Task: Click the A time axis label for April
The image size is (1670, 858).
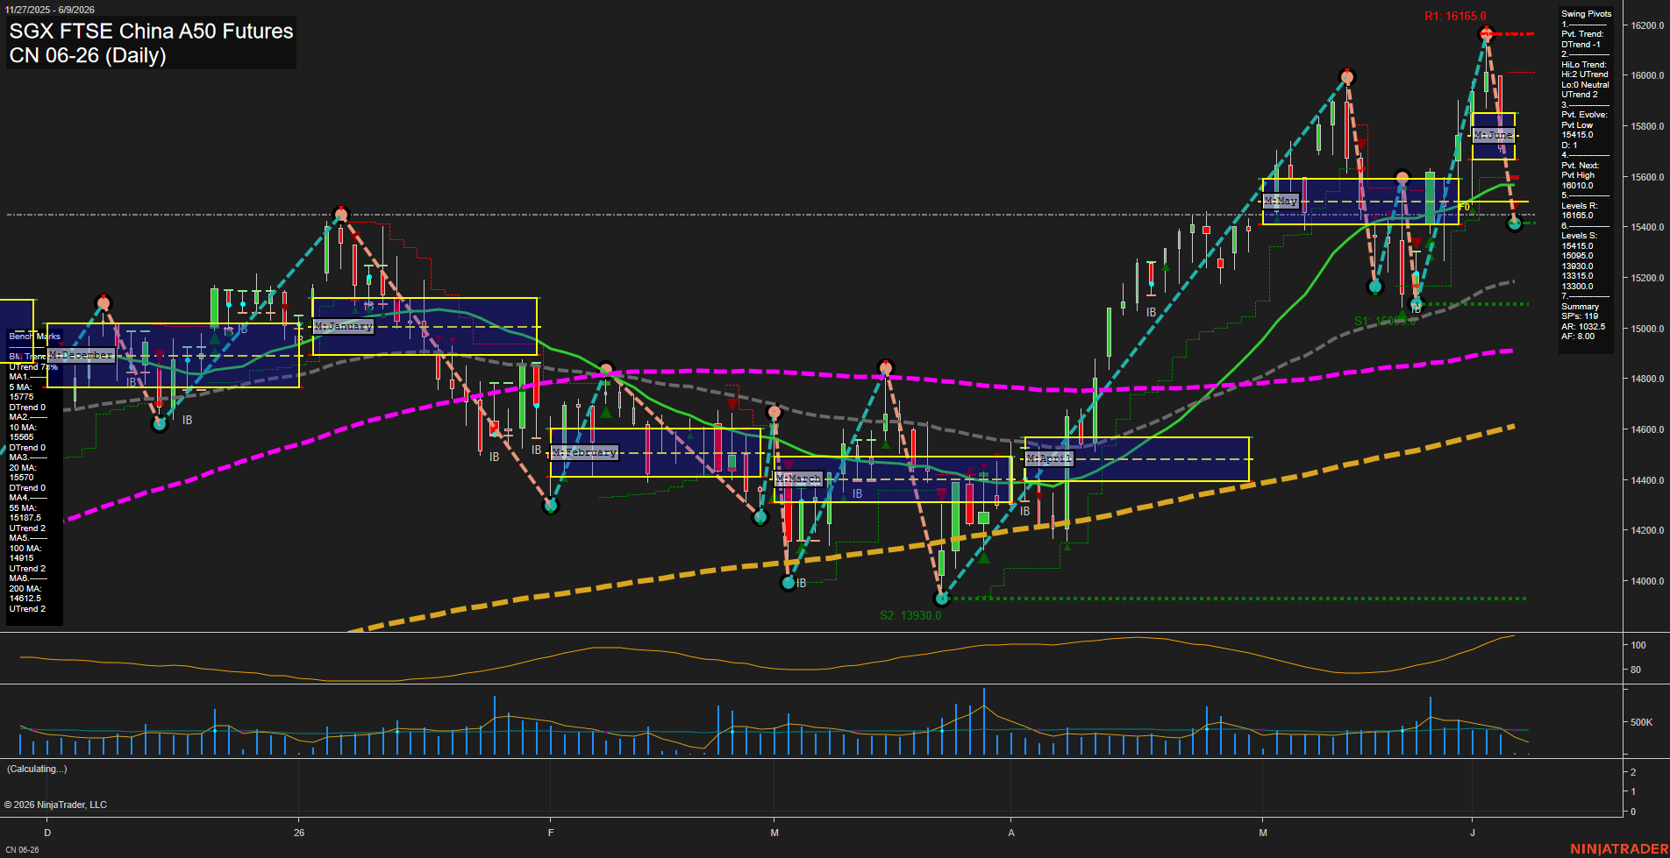Action: (1011, 833)
